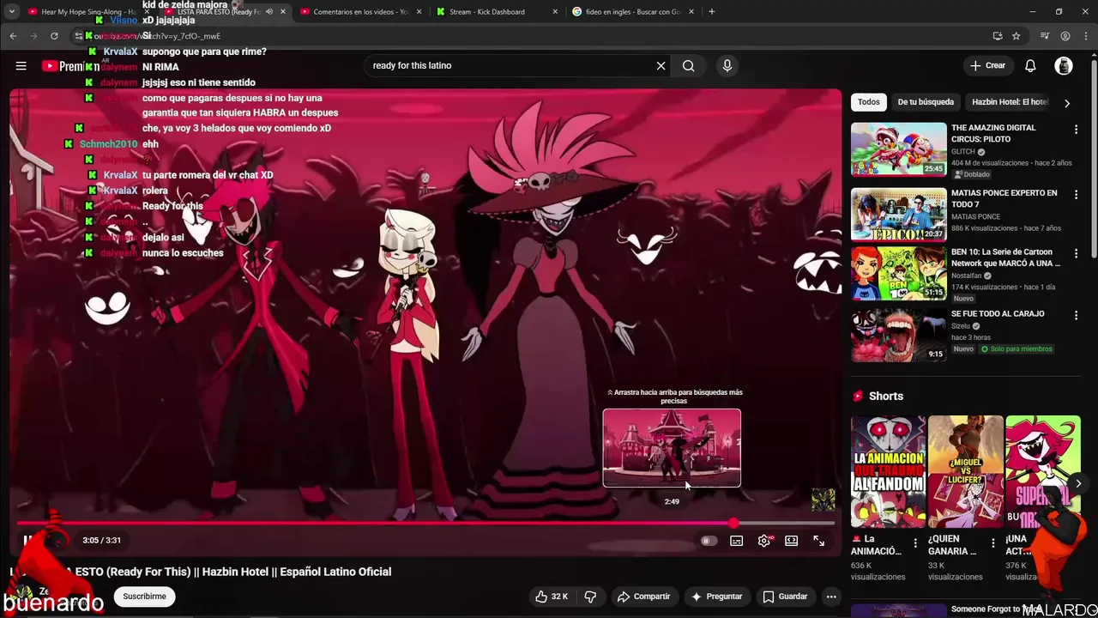Screen dimensions: 1098x618
Task: Enter fullscreen mode
Action: 818,541
